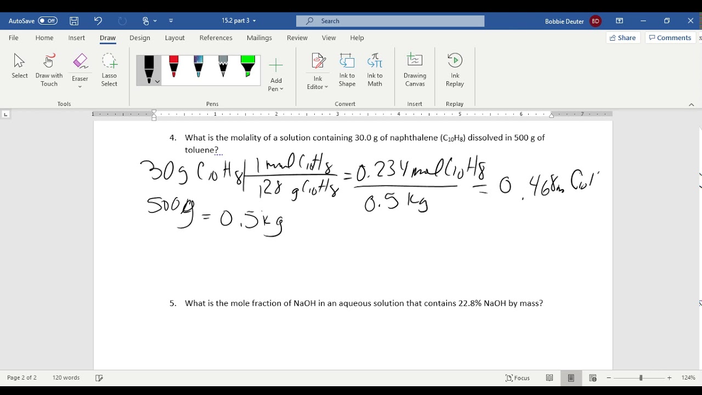Click the Add Pen plus icon

tap(276, 66)
